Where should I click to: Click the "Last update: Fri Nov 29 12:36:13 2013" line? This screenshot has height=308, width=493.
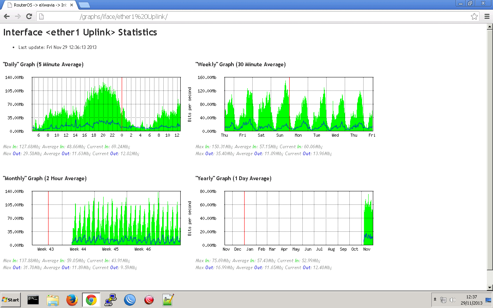tap(57, 47)
